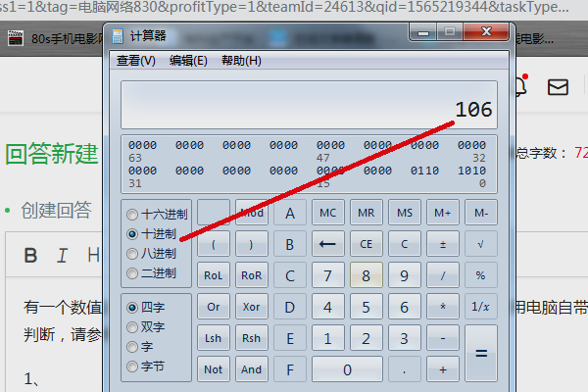Viewport: 588px width, 392px height.
Task: Click the notification bell icon on the webpage
Action: point(521,86)
